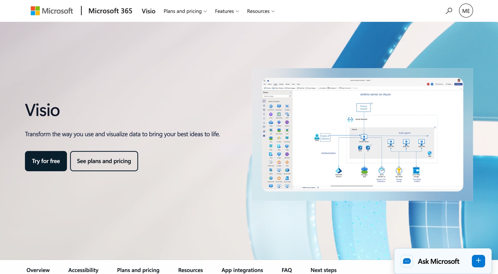Click the Ask Microsoft chat bubble icon
Screen dimensions: 498x274
(407, 261)
